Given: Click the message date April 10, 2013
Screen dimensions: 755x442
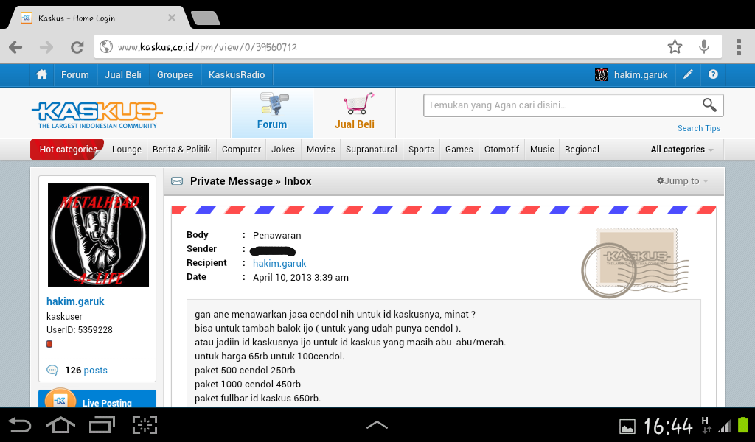Looking at the screenshot, I should pos(301,278).
